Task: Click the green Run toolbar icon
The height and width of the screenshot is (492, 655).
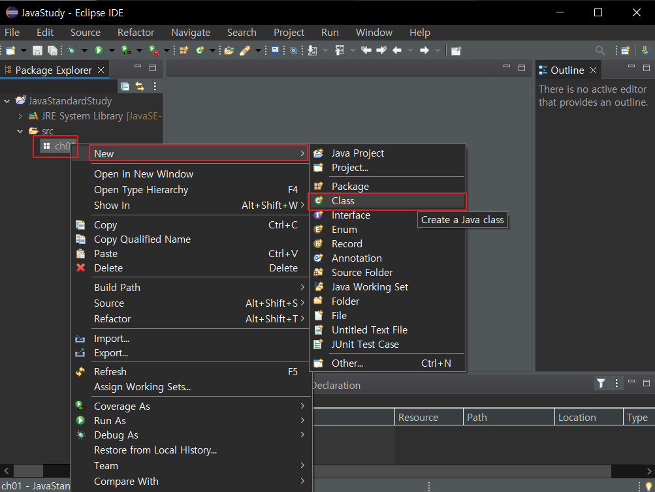Action: (x=99, y=50)
